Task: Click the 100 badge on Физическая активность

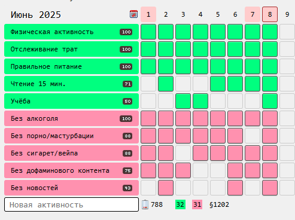Action: pos(126,32)
